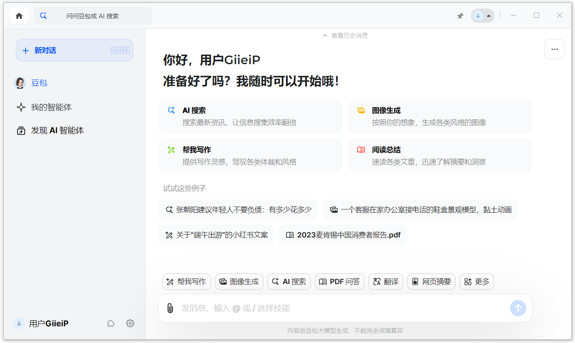Select the 阅读总结 feature card
Viewport: 575px width, 343px height.
[x=440, y=156]
